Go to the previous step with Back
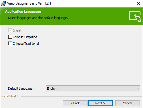The height and width of the screenshot is (108, 143). pos(75,103)
